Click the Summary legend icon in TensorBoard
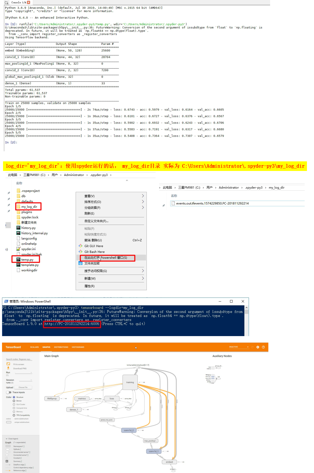314x473 pixels. (x=7, y=461)
